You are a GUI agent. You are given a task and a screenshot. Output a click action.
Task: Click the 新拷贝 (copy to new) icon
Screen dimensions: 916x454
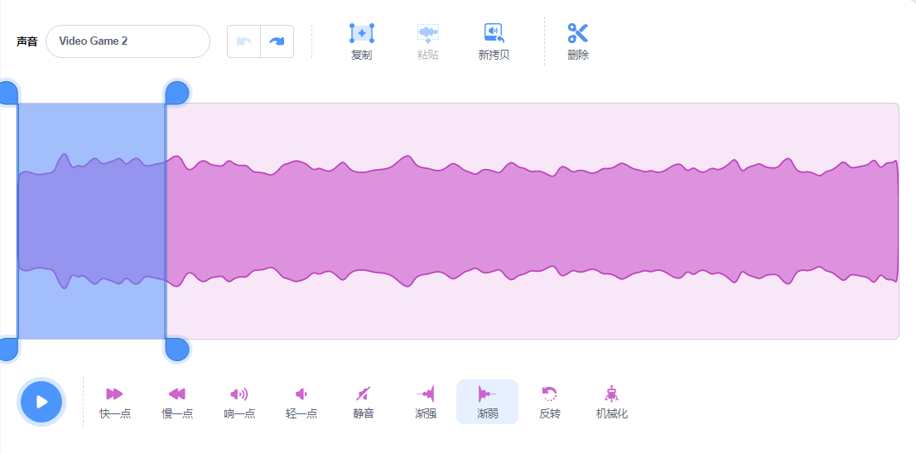coord(494,33)
